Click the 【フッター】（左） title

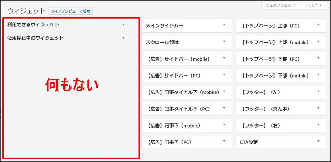(261, 92)
